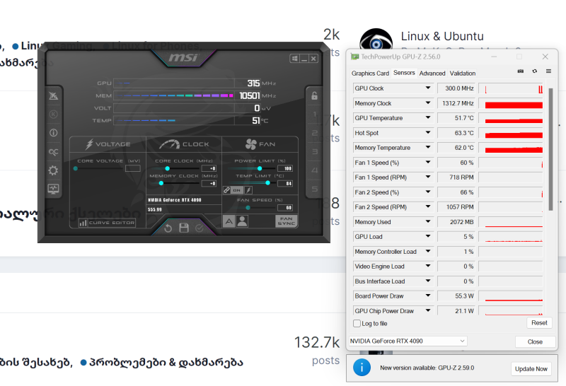The height and width of the screenshot is (386, 566).
Task: Toggle the Fan Sync button
Action: [x=286, y=221]
